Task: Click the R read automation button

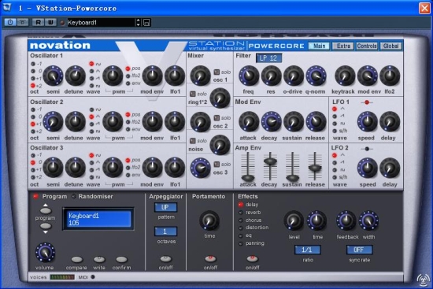Action: pos(38,22)
